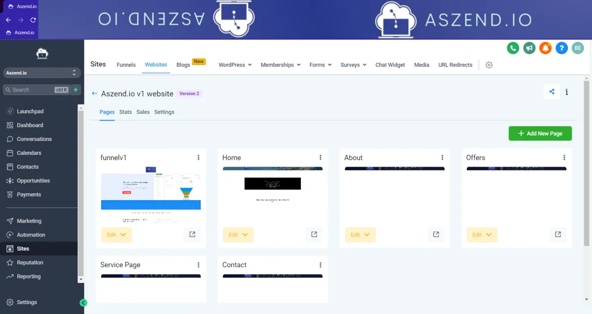Select the Websites tab
Viewport: 592px width, 314px height.
tap(156, 65)
